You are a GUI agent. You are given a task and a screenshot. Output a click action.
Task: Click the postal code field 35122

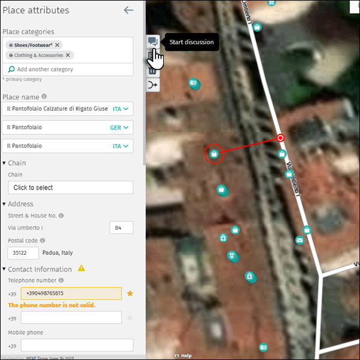pyautogui.click(x=23, y=253)
